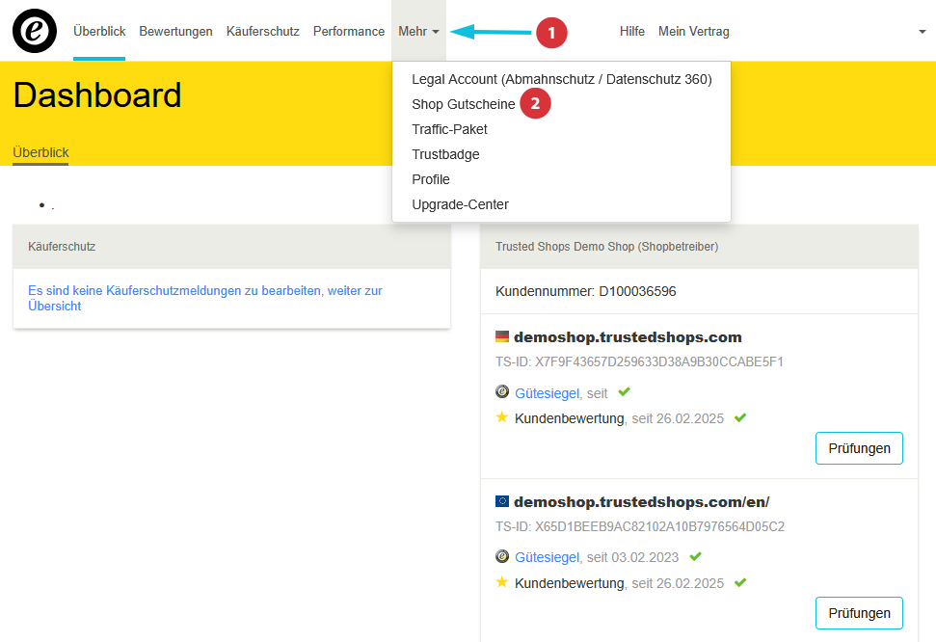Image resolution: width=936 pixels, height=642 pixels.
Task: Open Mein Vertrag in the top navigation
Action: 694,31
